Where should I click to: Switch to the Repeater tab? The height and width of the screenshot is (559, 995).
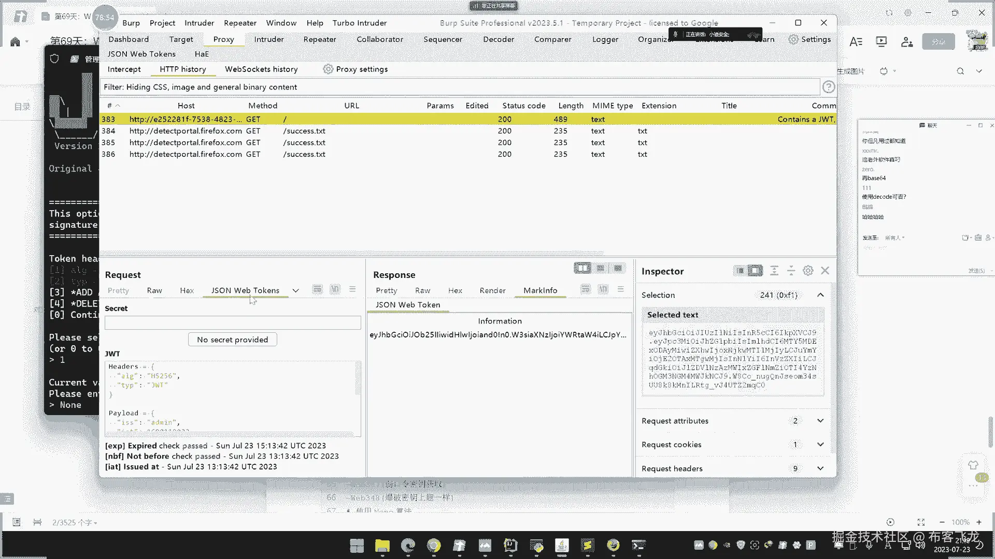[x=319, y=39]
